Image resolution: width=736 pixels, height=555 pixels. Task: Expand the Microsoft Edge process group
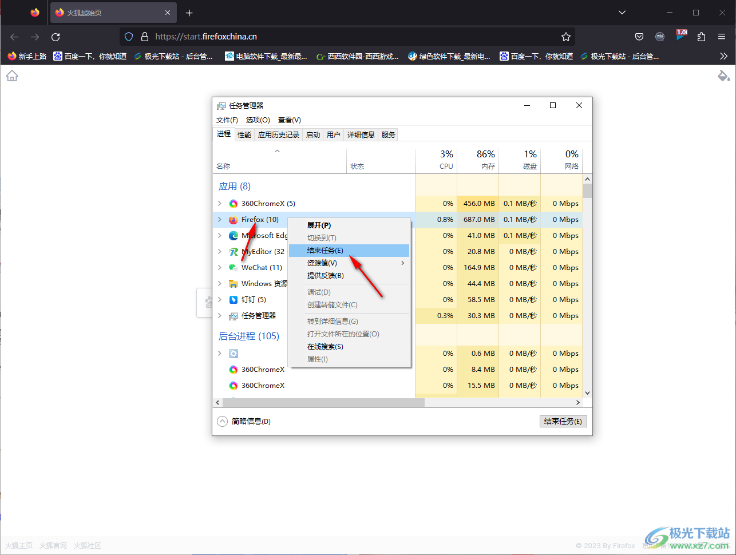tap(220, 236)
